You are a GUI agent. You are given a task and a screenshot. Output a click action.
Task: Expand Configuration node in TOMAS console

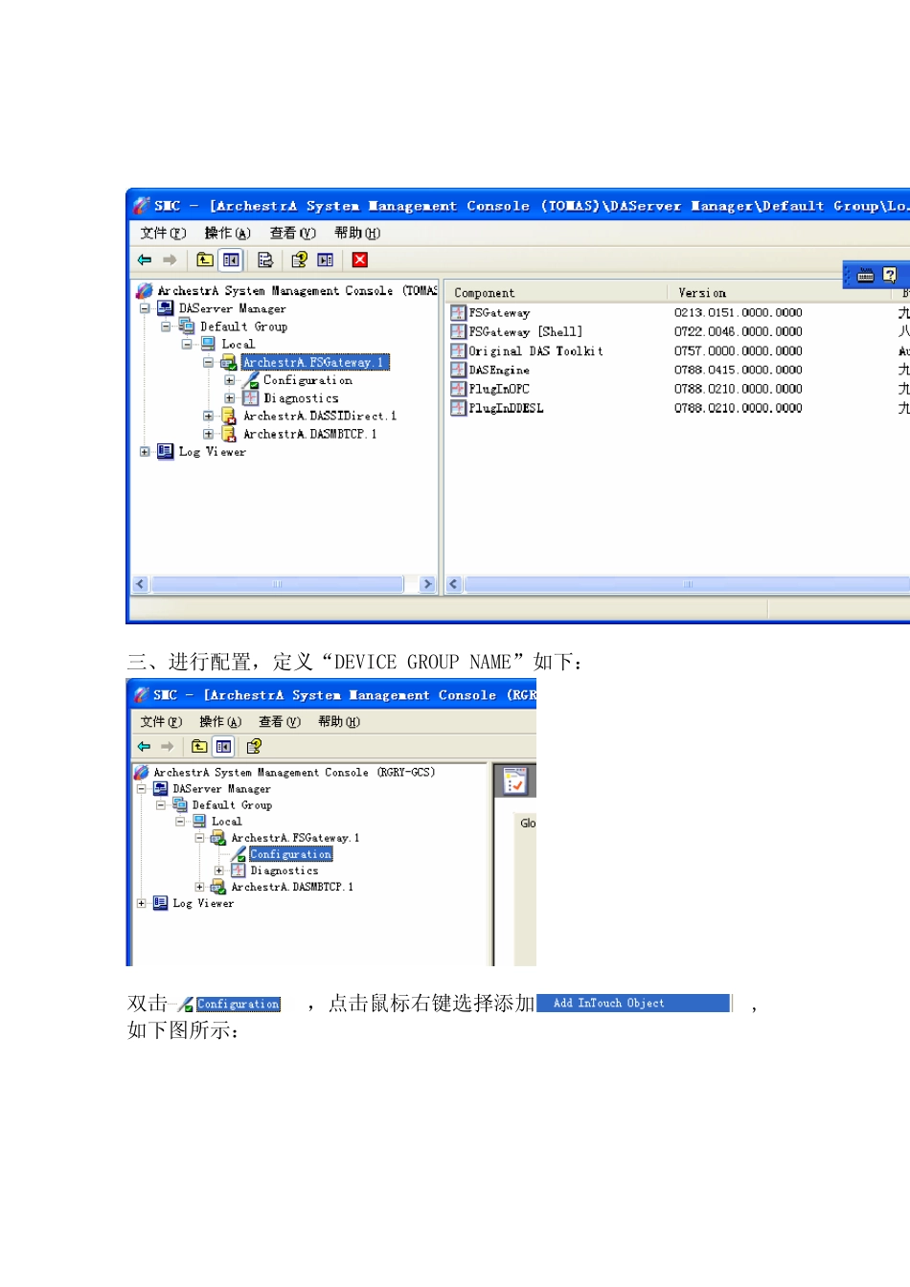click(x=229, y=380)
